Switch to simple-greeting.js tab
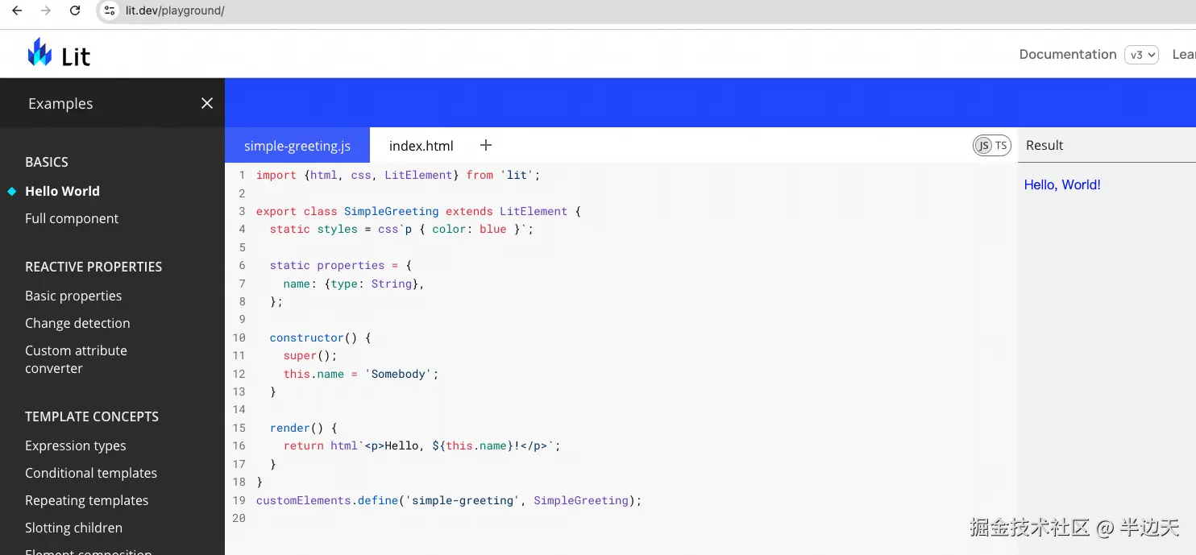Image resolution: width=1196 pixels, height=555 pixels. [297, 146]
